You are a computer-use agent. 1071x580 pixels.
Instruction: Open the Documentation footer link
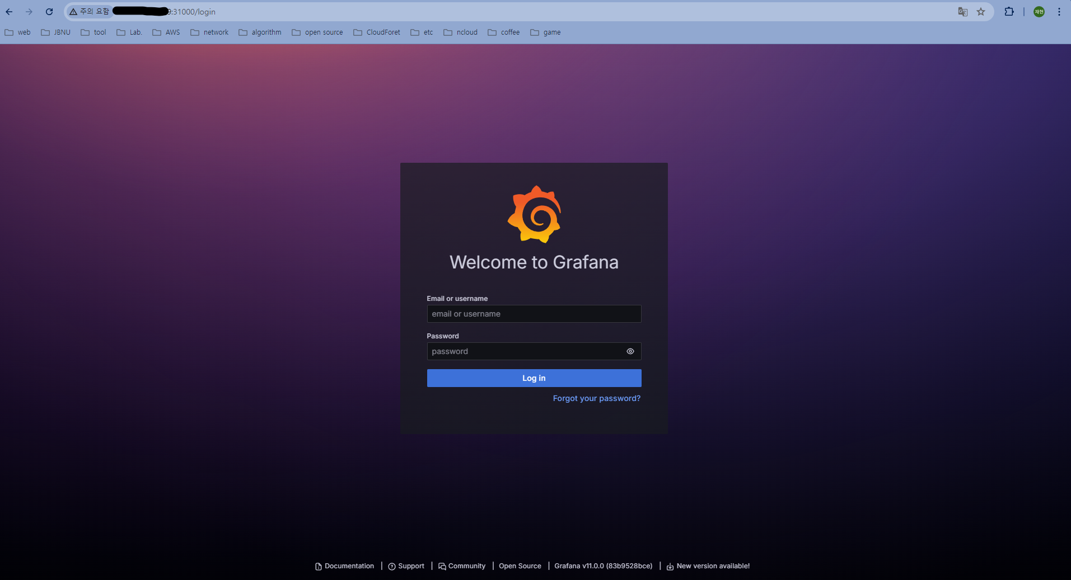(345, 566)
